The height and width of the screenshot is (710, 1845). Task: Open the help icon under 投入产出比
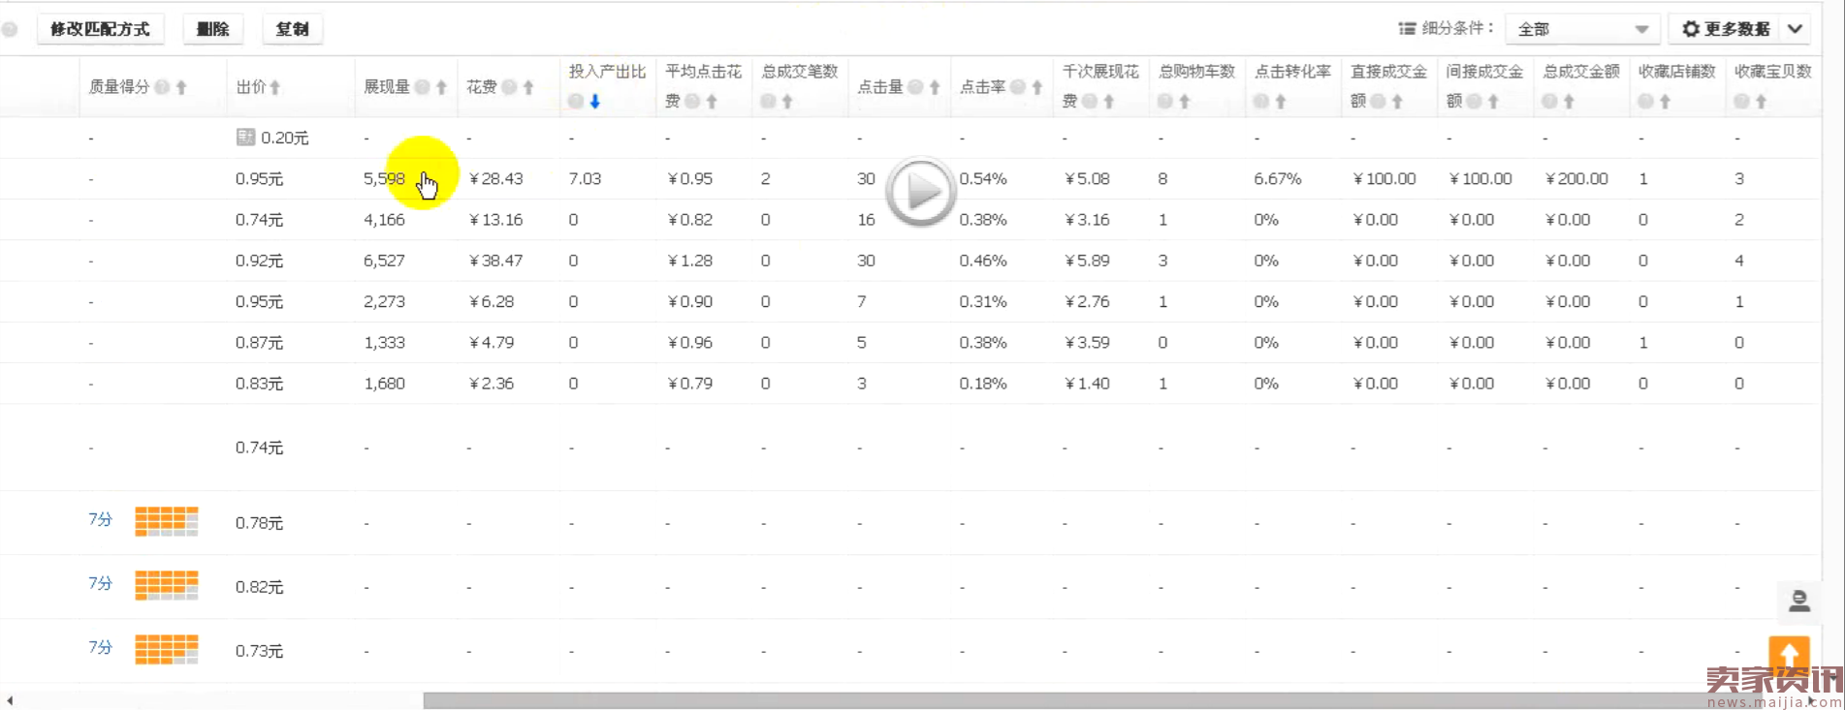576,102
